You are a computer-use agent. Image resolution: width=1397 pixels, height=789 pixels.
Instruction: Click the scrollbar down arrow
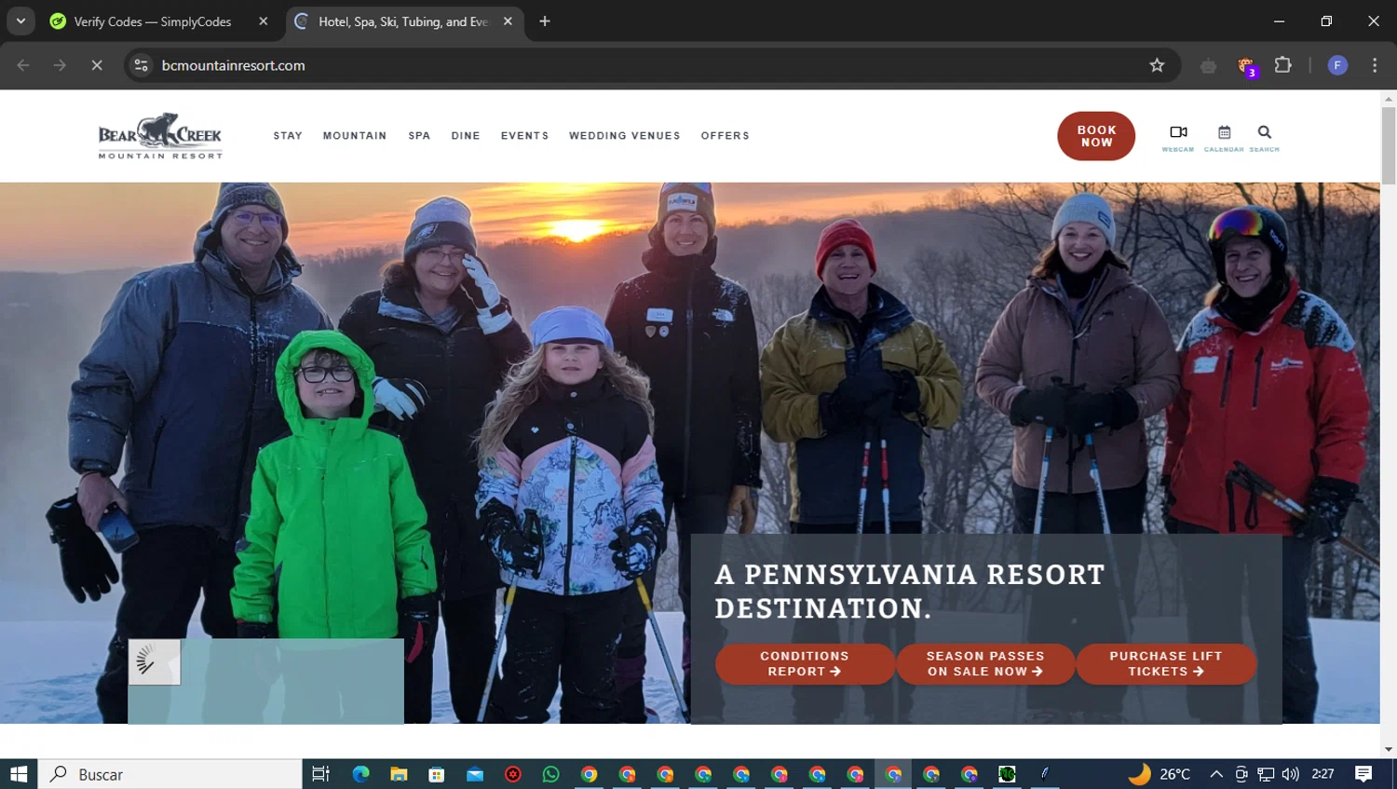1389,749
